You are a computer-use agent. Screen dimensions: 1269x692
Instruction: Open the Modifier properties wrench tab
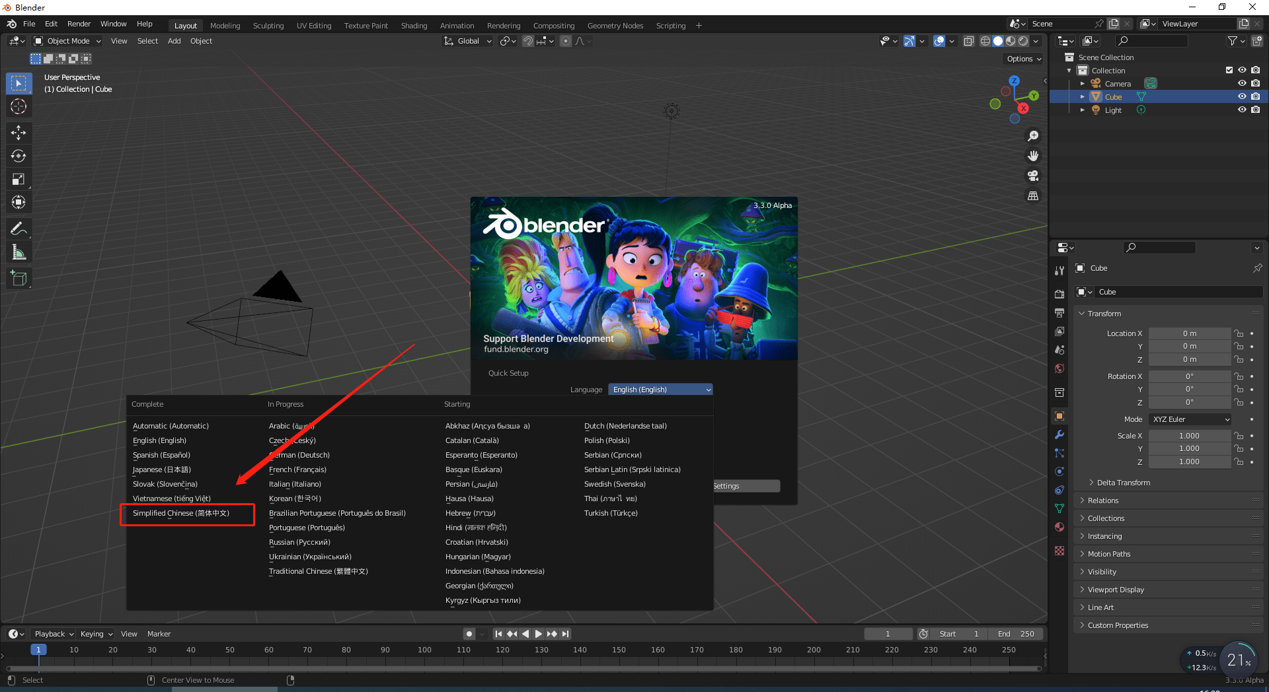(1059, 434)
